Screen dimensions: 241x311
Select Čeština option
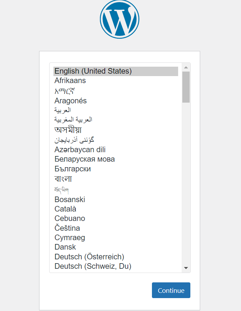[x=116, y=228]
